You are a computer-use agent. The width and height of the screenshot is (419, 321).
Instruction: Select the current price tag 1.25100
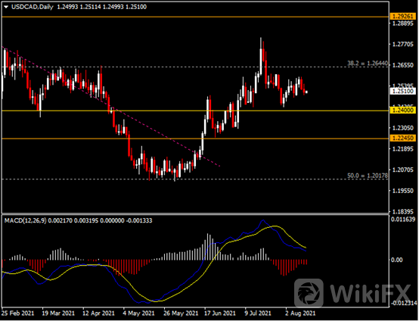click(x=404, y=91)
